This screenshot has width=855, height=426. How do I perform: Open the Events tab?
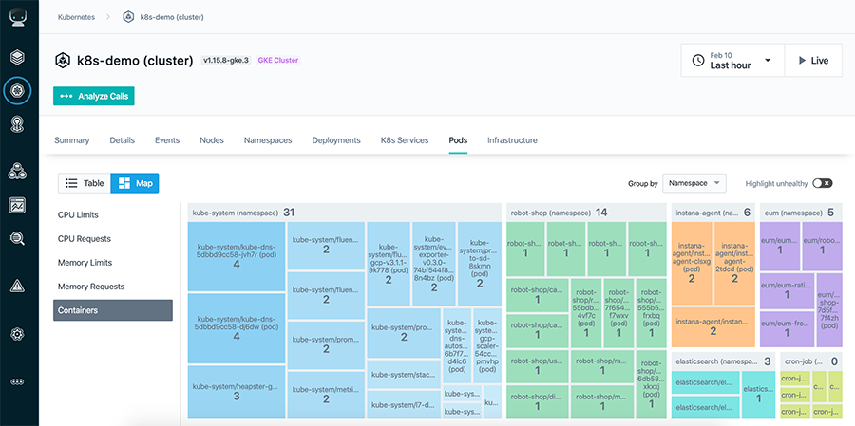167,140
